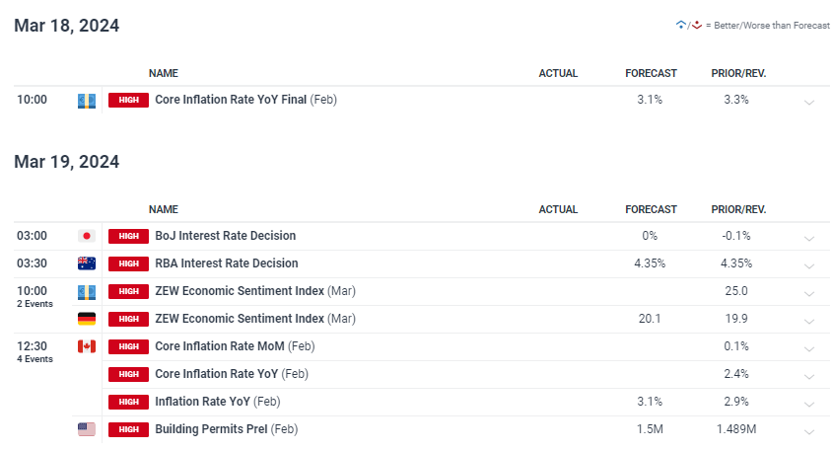Expand the Core Inflation Rate MoM chevron

coord(809,348)
